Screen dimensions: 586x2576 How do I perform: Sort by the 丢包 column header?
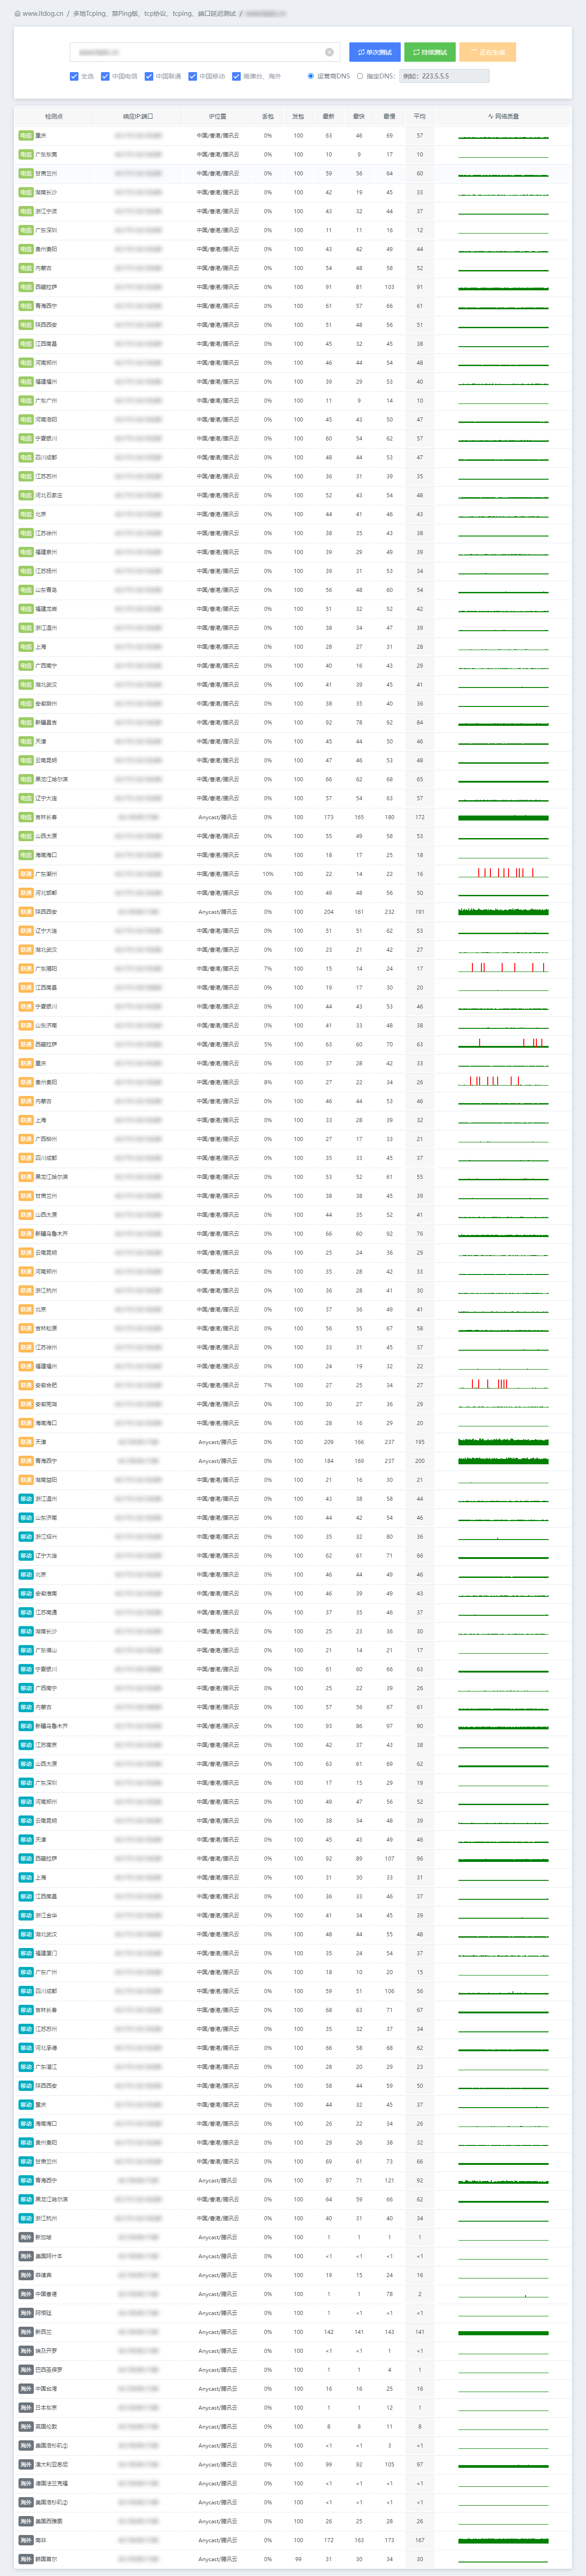268,116
